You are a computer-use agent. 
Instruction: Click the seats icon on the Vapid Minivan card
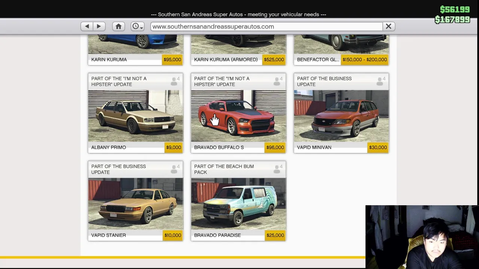tap(380, 81)
